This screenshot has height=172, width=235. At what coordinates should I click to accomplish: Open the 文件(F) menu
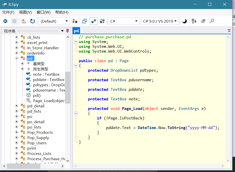[x=8, y=12]
